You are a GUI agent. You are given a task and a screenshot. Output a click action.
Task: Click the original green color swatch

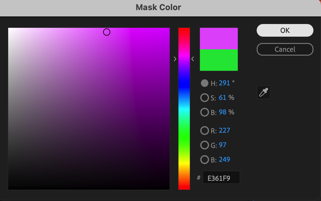pos(219,60)
